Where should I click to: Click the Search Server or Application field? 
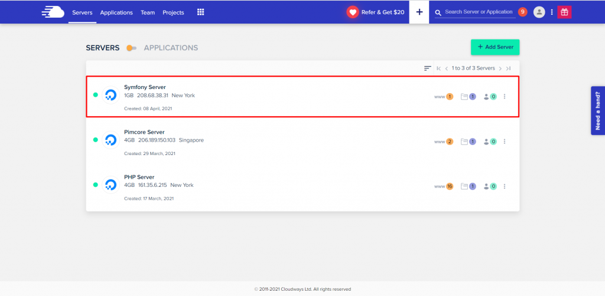[480, 12]
